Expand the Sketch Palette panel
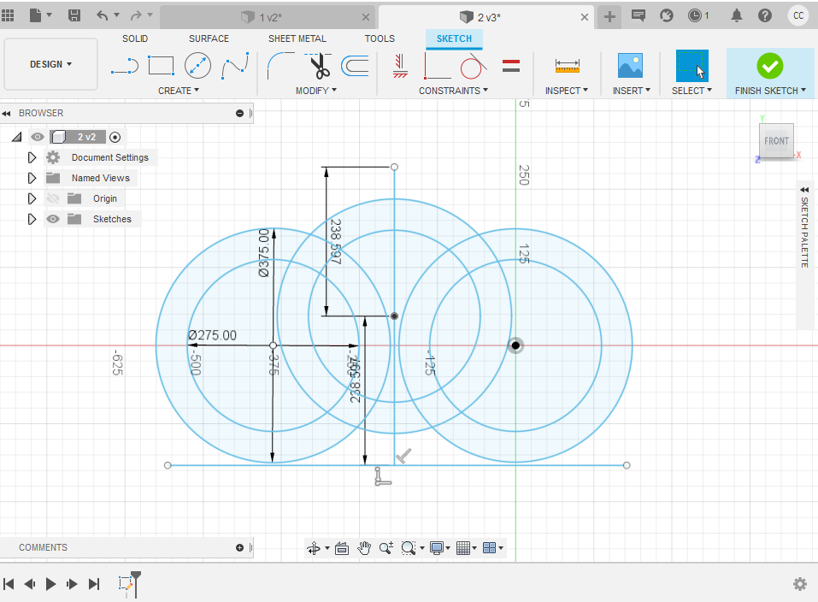This screenshot has height=602, width=818. point(804,190)
